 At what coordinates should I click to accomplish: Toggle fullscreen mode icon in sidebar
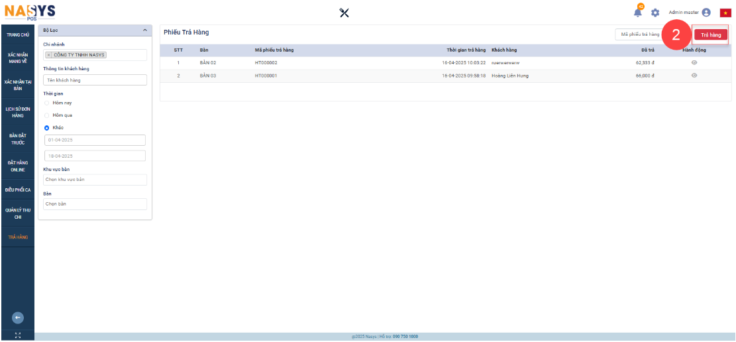coord(18,335)
